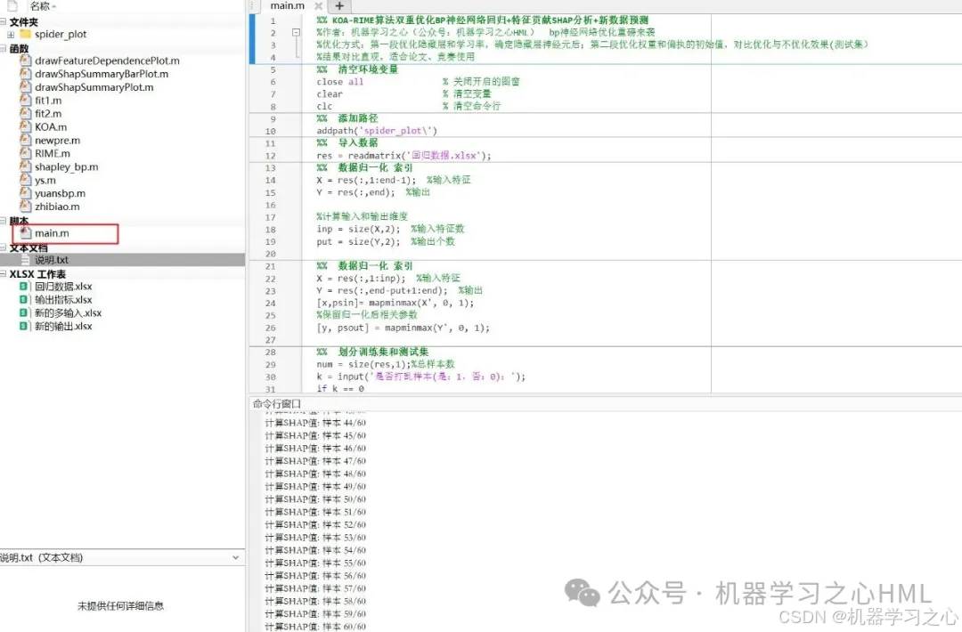Screen dimensions: 962x632
Task: Click the fit2.m function file icon
Action: click(25, 113)
